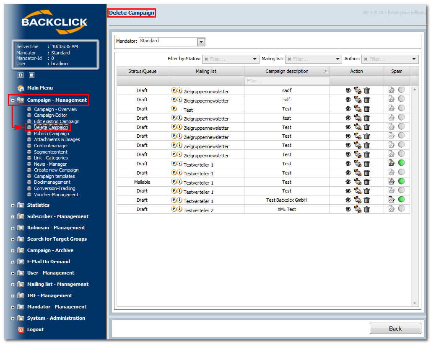Expand the System - Administration section
Viewport: 431px width, 344px height.
13,318
